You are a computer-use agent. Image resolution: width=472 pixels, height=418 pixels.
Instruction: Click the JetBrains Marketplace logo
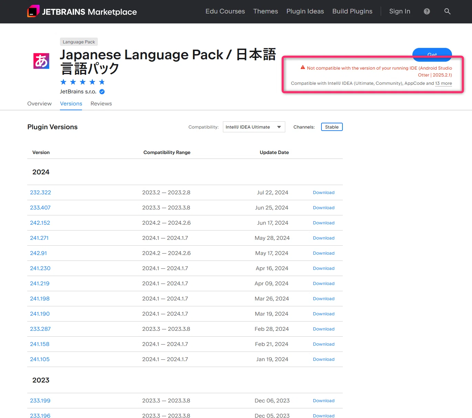click(x=82, y=11)
